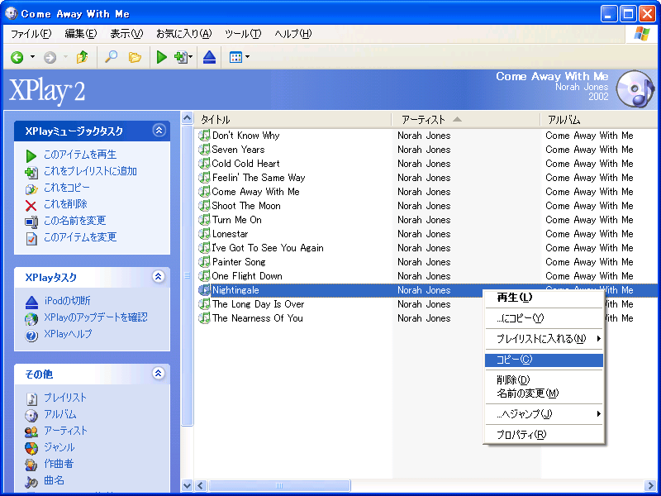The height and width of the screenshot is (496, 661).
Task: Click the horizontal scrollbar thumb in track list
Action: [x=279, y=485]
